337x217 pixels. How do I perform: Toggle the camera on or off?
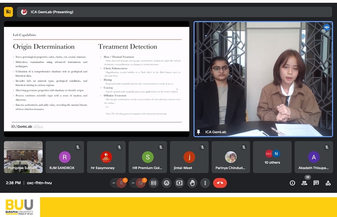click(140, 183)
